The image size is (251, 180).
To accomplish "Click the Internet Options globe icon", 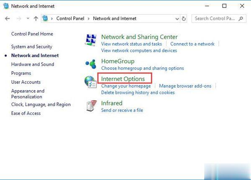I will coord(91,82).
